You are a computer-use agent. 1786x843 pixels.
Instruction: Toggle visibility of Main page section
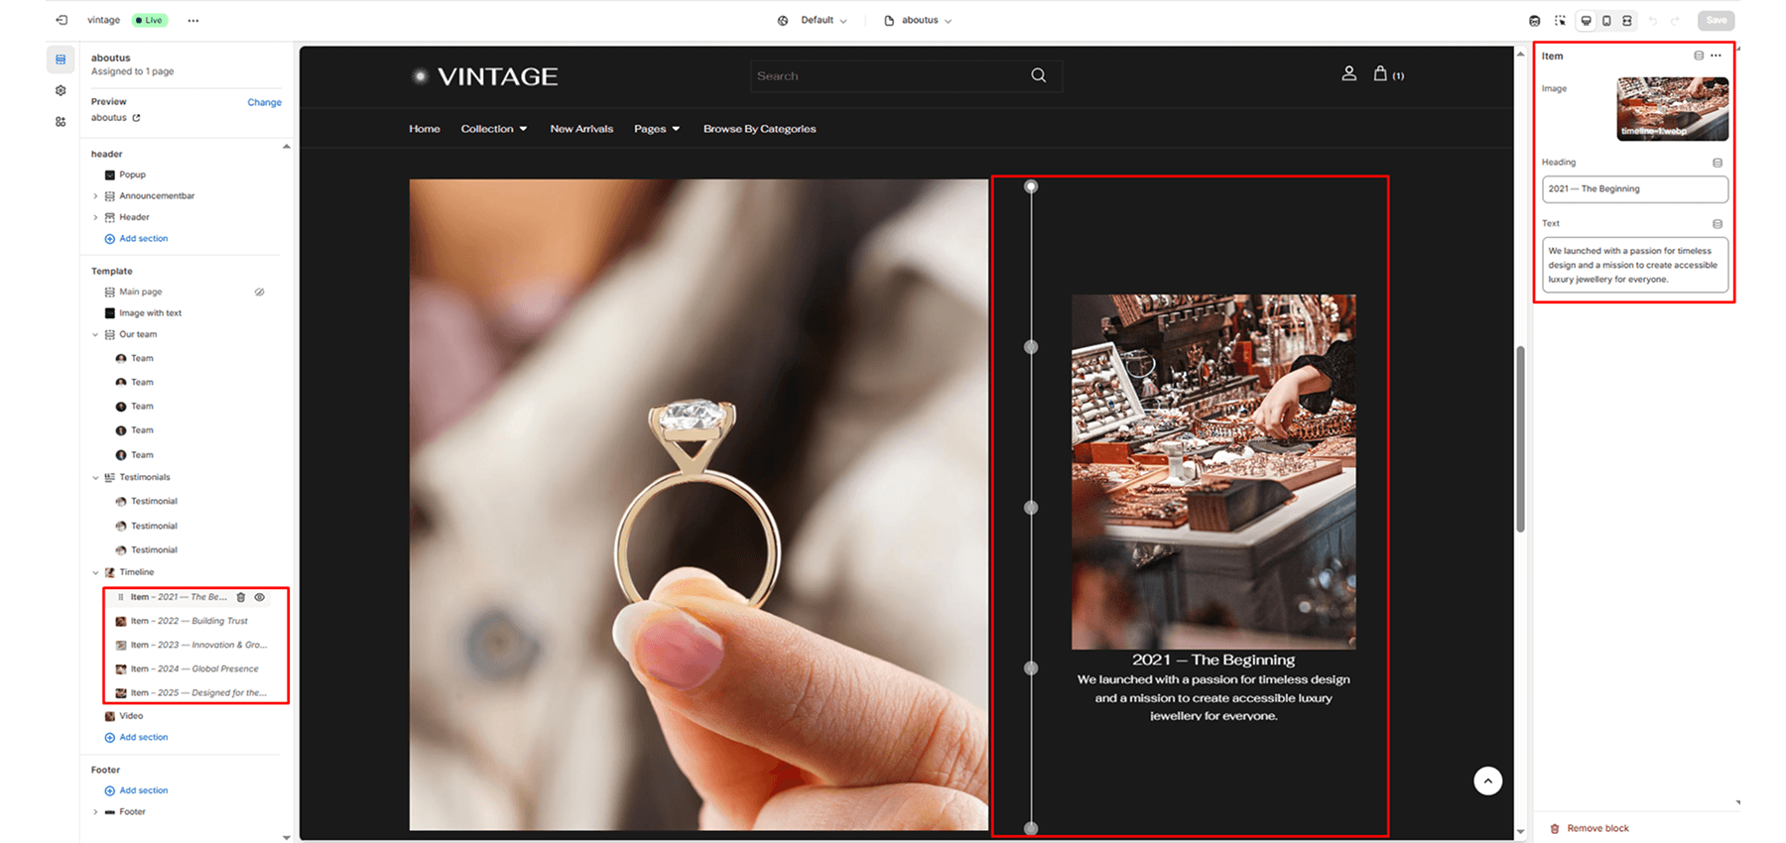[259, 292]
